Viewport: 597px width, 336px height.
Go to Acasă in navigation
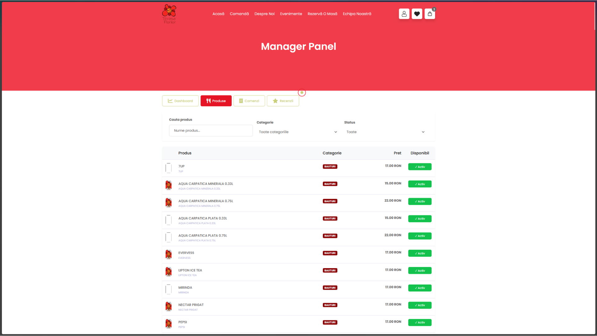click(218, 14)
